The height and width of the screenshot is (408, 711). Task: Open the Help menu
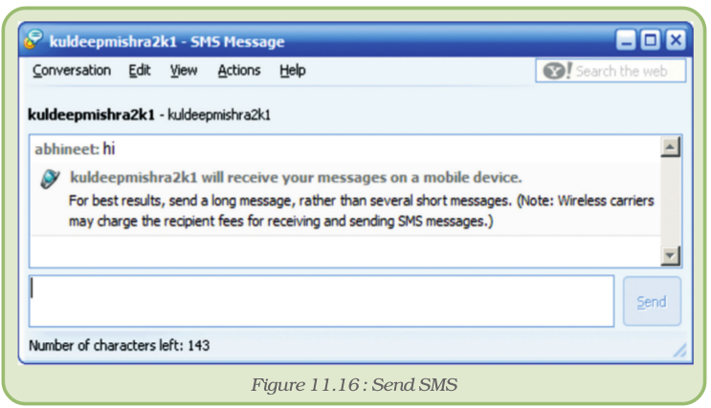[293, 71]
